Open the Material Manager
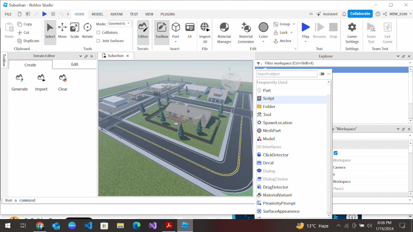 coord(224,31)
